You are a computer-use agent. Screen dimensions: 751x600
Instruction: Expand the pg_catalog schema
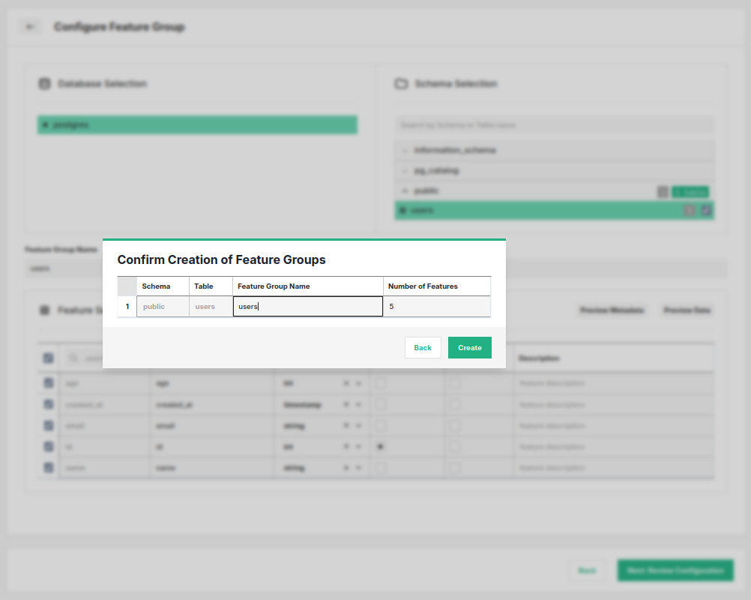pyautogui.click(x=404, y=170)
